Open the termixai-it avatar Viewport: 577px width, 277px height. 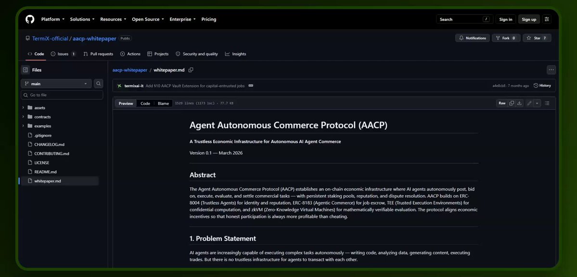[119, 86]
